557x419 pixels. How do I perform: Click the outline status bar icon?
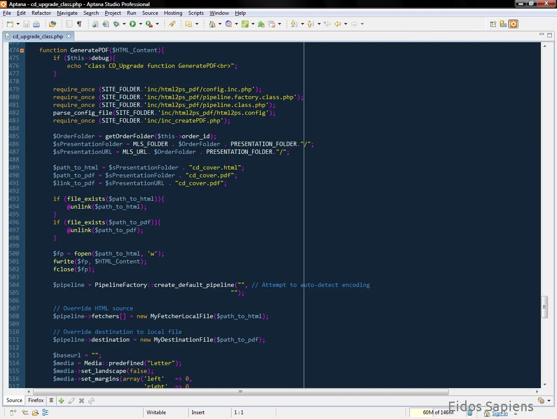tap(45, 412)
